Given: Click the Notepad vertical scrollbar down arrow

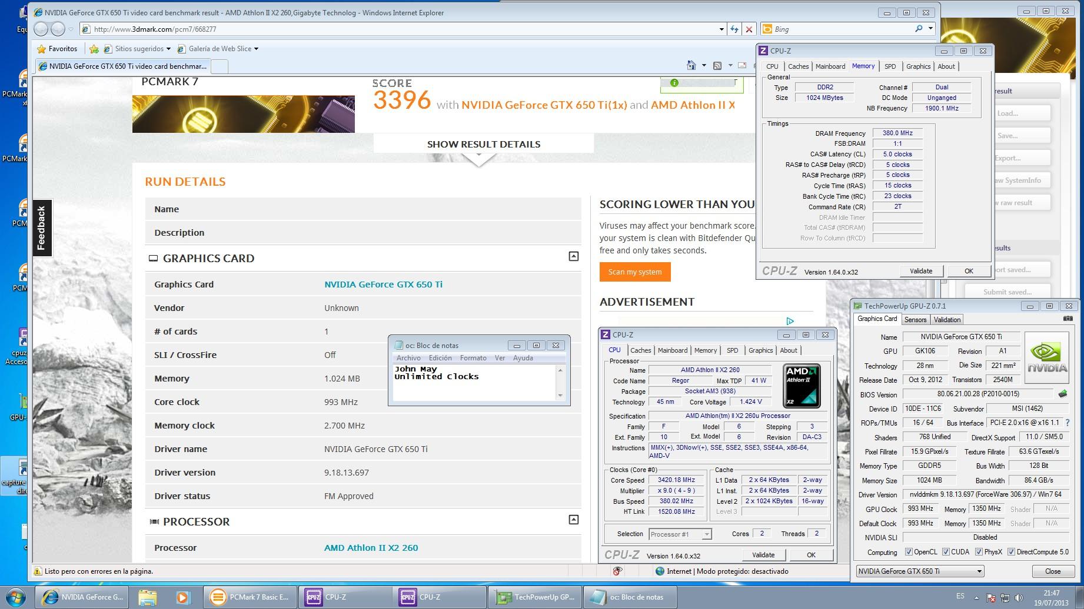Looking at the screenshot, I should (x=560, y=396).
